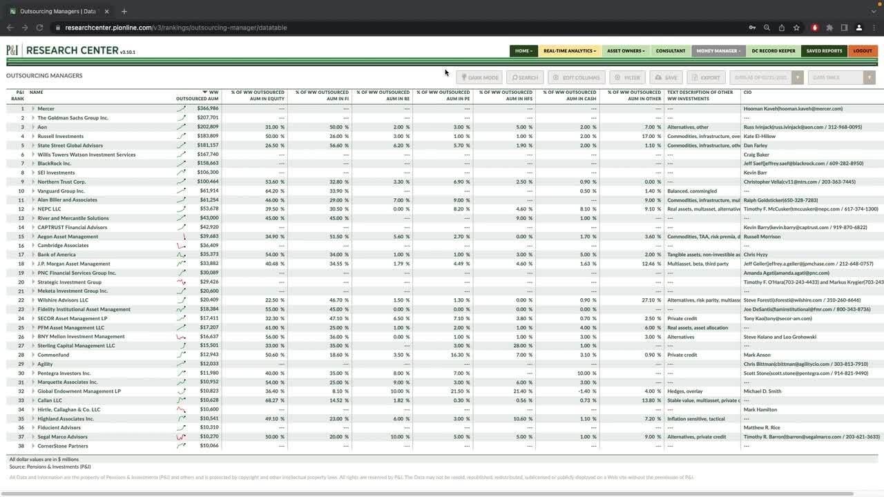Toggle DARK MODE
884x497 pixels.
coord(479,77)
